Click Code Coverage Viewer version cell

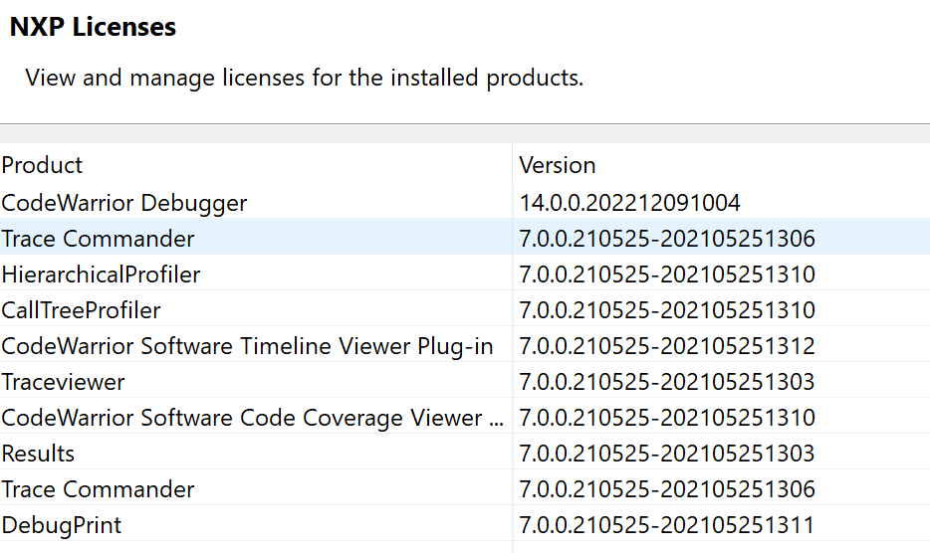tap(667, 418)
